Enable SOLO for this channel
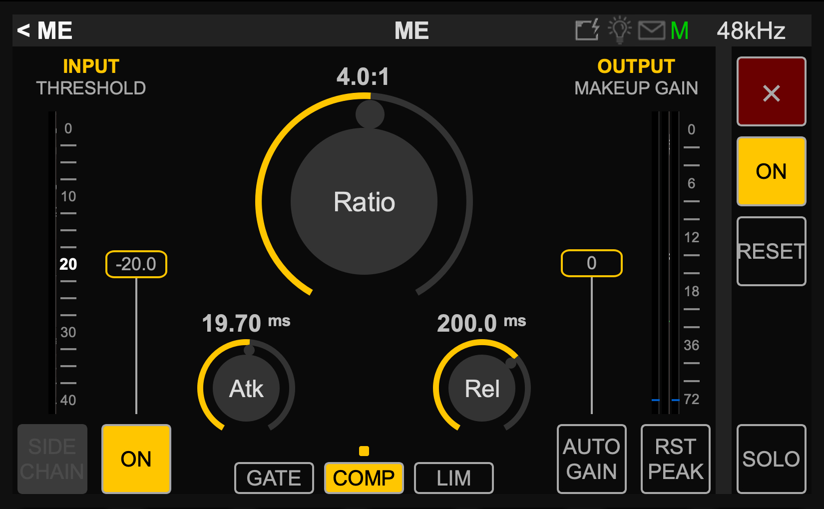Viewport: 824px width, 509px height. click(771, 459)
